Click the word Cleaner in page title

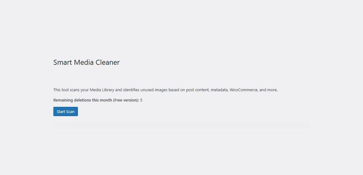[x=107, y=62]
